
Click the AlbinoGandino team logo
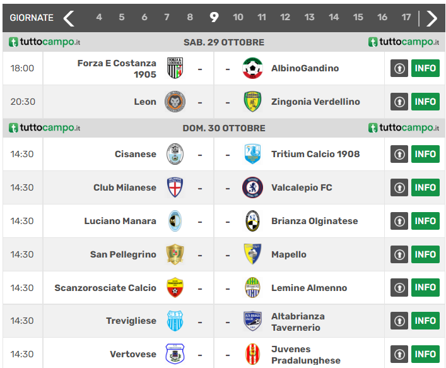(252, 68)
